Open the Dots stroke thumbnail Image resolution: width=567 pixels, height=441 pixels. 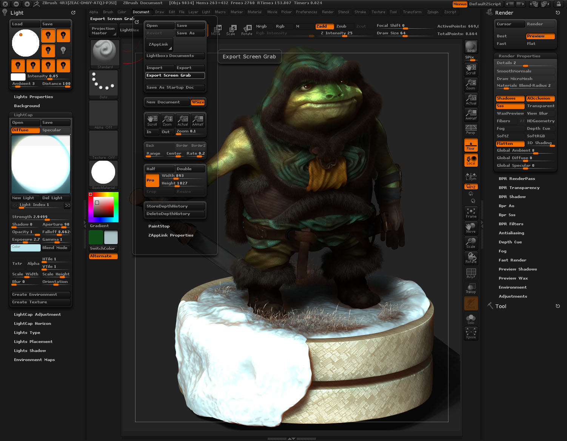point(103,85)
